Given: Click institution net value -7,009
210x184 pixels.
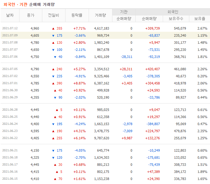Looking at the screenshot, I should tap(128, 131).
